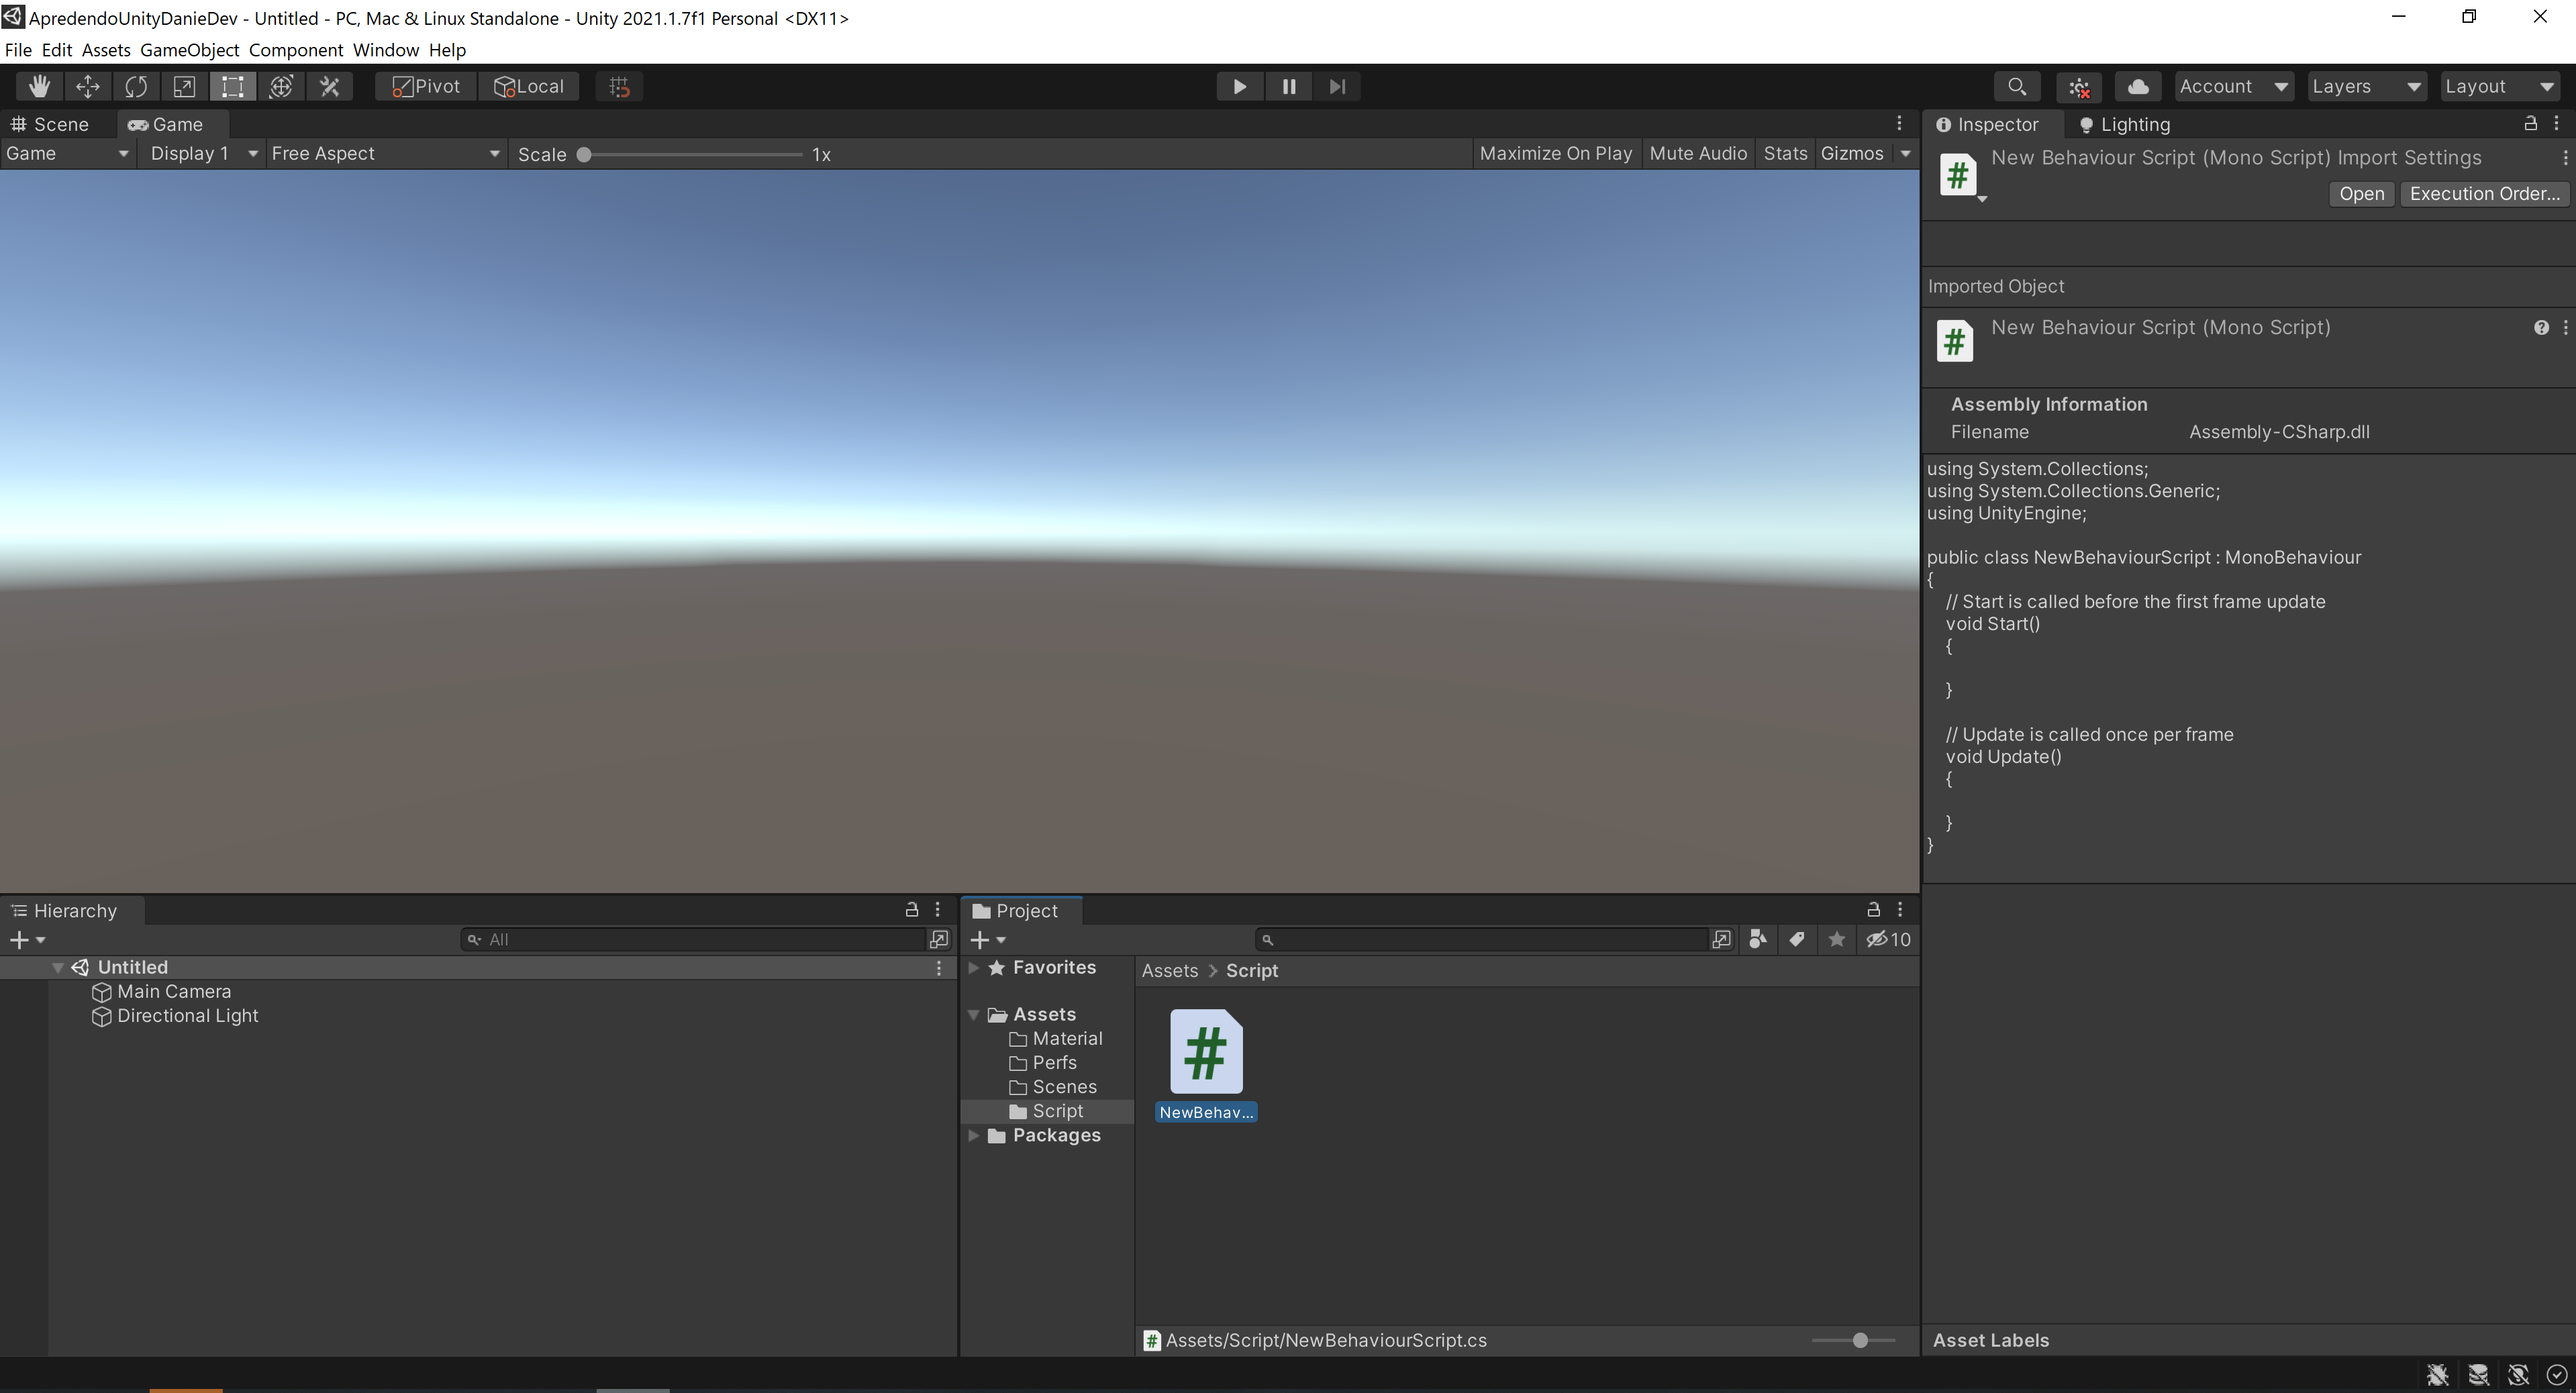
Task: Select the Rotate tool
Action: coord(136,87)
